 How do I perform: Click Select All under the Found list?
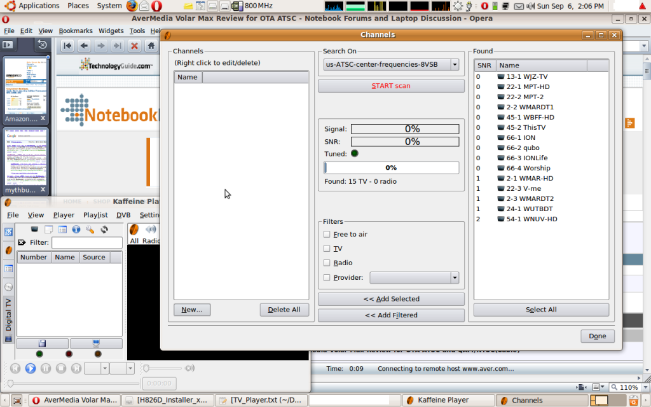coord(541,310)
